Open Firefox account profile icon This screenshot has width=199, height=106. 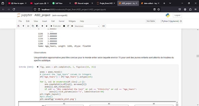185,9
